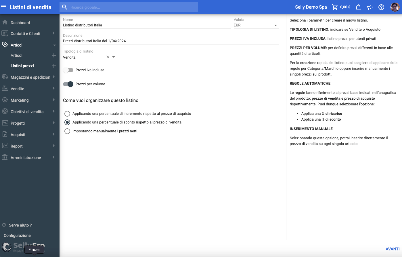Open the Valuta EUR dropdown
The width and height of the screenshot is (402, 257).
point(275,25)
